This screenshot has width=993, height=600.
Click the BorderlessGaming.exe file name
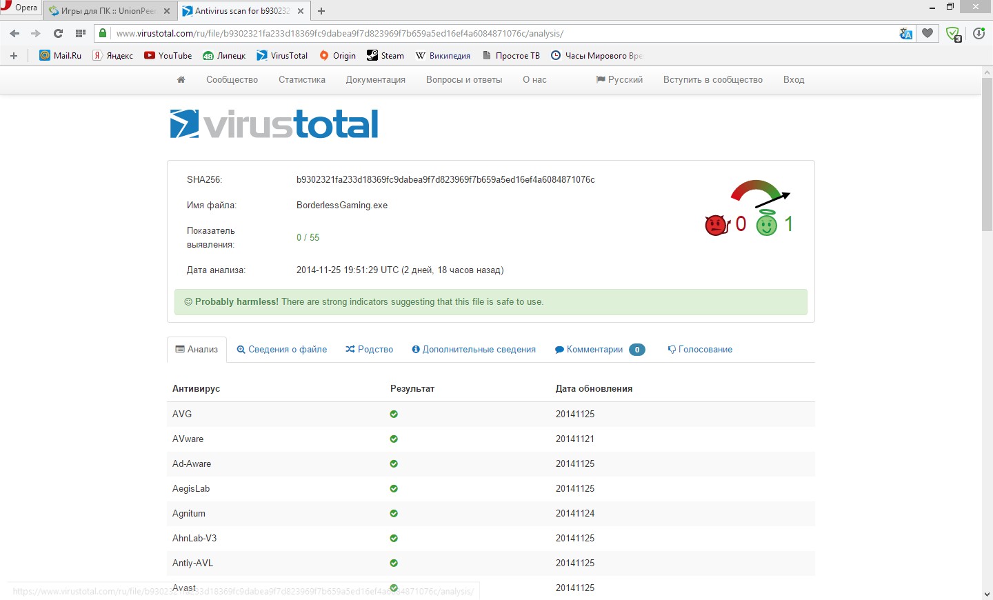(342, 205)
